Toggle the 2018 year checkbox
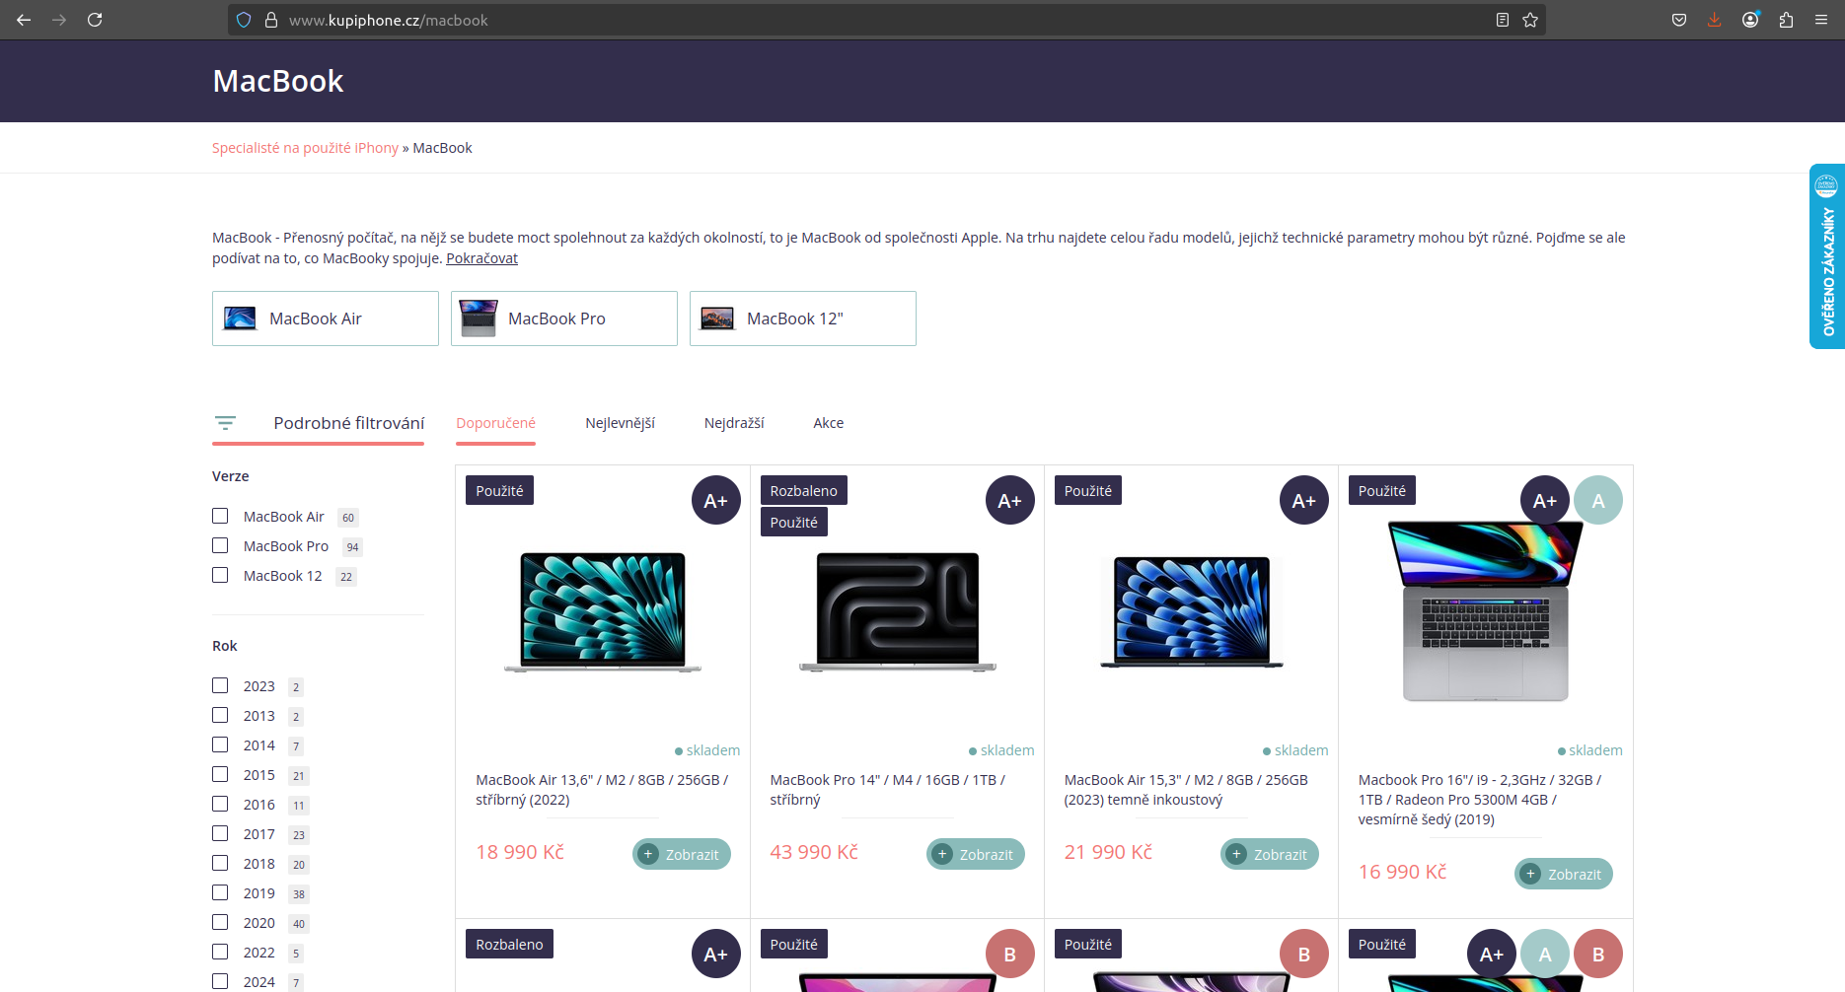Screen dimensions: 1845x992 pos(220,863)
